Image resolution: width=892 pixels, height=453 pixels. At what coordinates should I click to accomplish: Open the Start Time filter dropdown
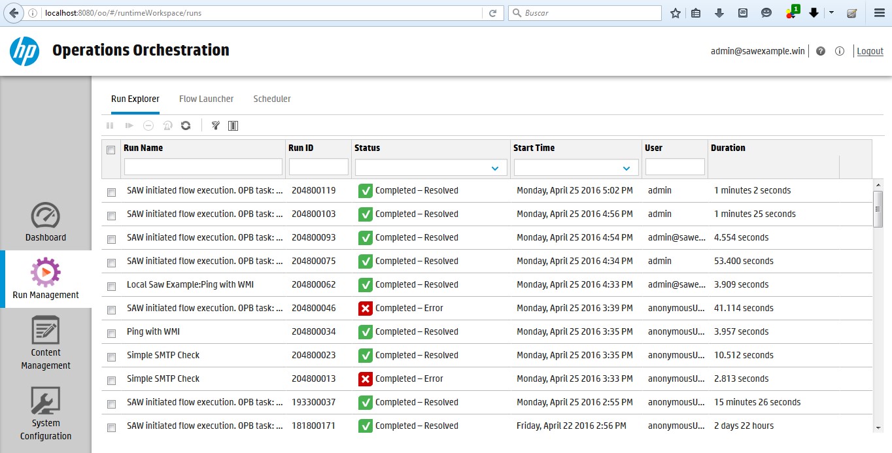626,168
